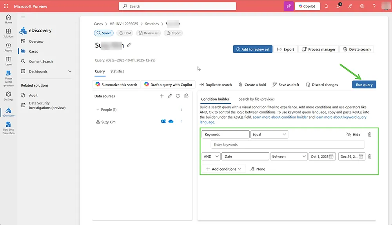Screen dimensions: 392x225
Task: Open the notifications bell icon
Action: 326,6
